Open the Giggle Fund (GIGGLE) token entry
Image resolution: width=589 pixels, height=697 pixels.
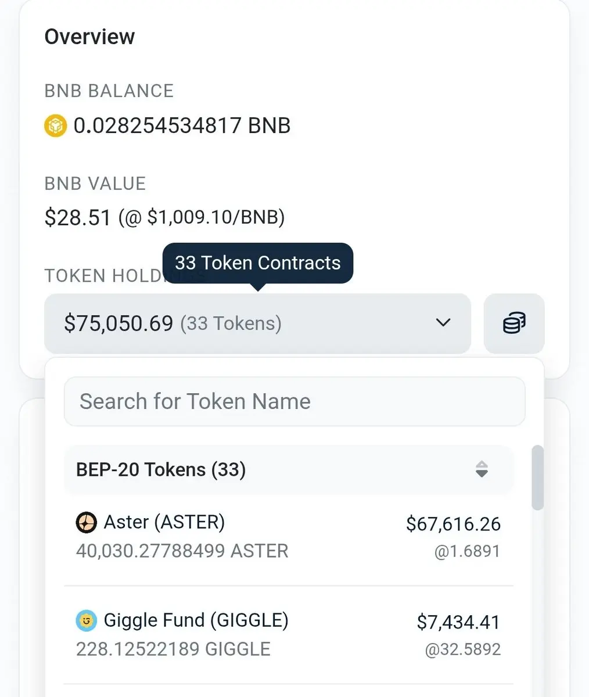pyautogui.click(x=289, y=635)
